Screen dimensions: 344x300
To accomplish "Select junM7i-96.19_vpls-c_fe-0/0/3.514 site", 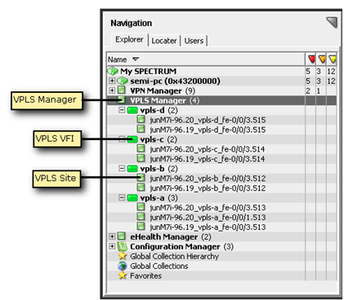I will click(x=207, y=159).
